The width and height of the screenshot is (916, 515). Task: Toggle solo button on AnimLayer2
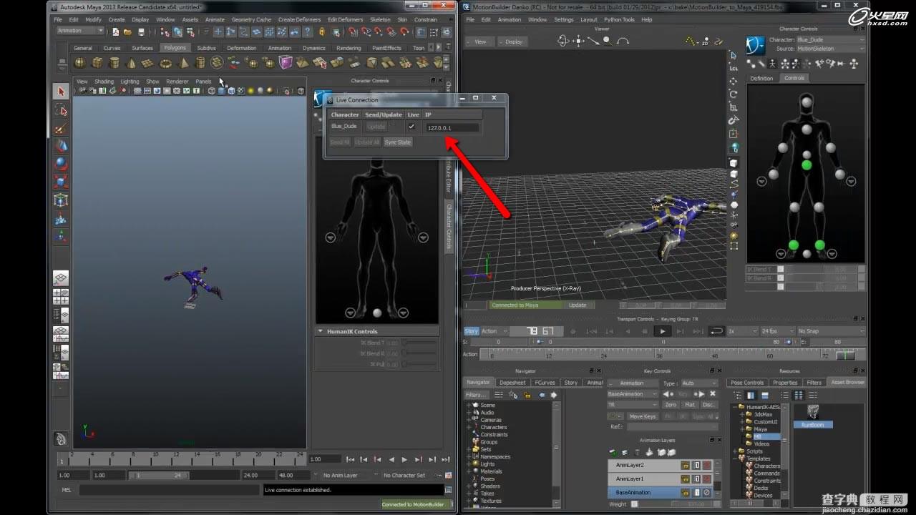(x=696, y=465)
